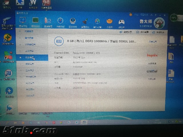Click the button right of the 8 GB heading
Image resolution: width=183 pixels, height=137 pixels.
[x=152, y=41]
